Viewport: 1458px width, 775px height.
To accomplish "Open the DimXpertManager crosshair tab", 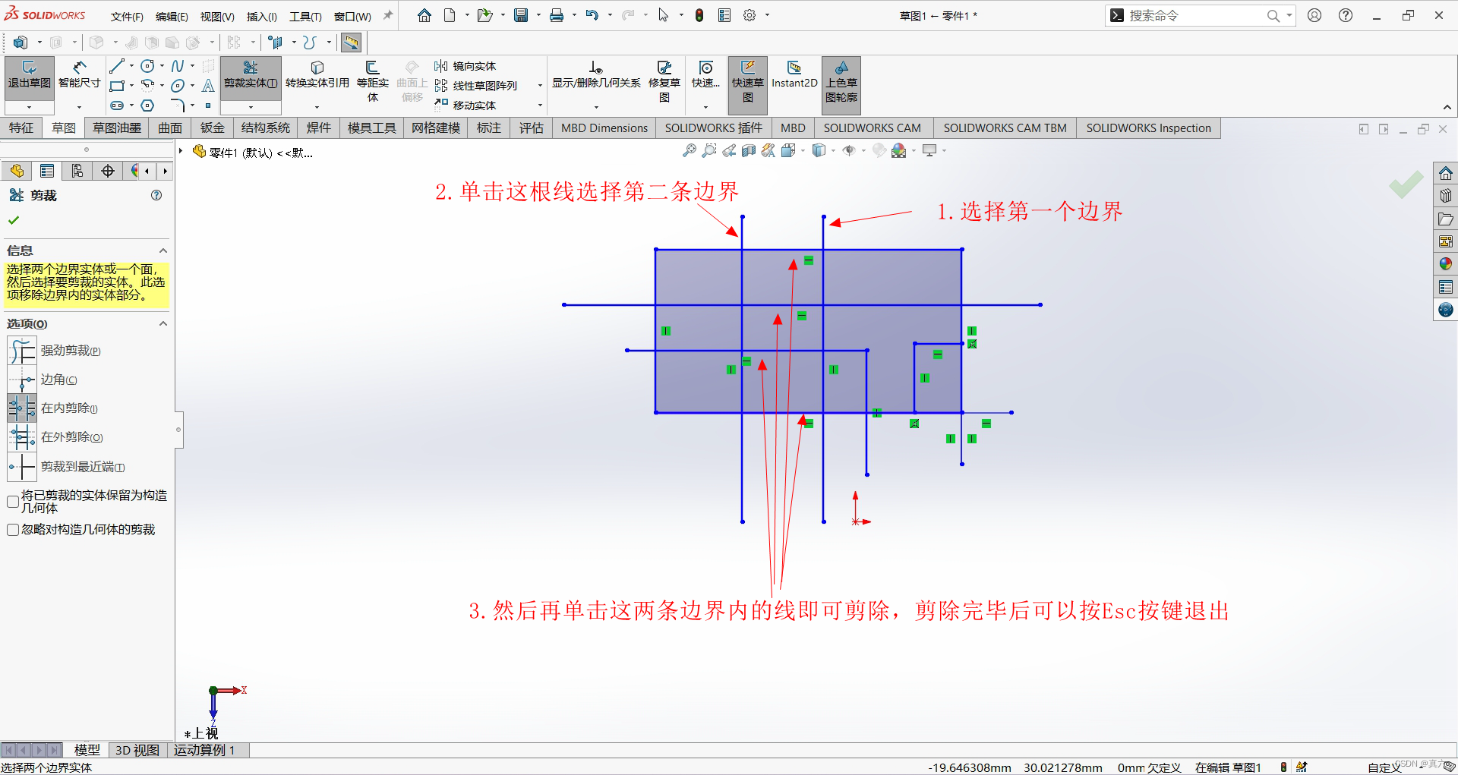I will coord(108,171).
